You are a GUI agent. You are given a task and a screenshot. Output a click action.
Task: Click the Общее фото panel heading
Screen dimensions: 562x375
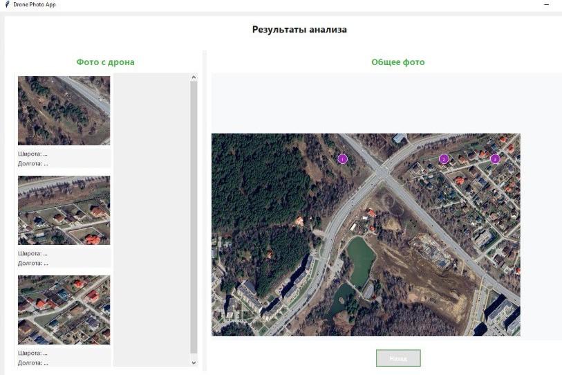point(397,62)
